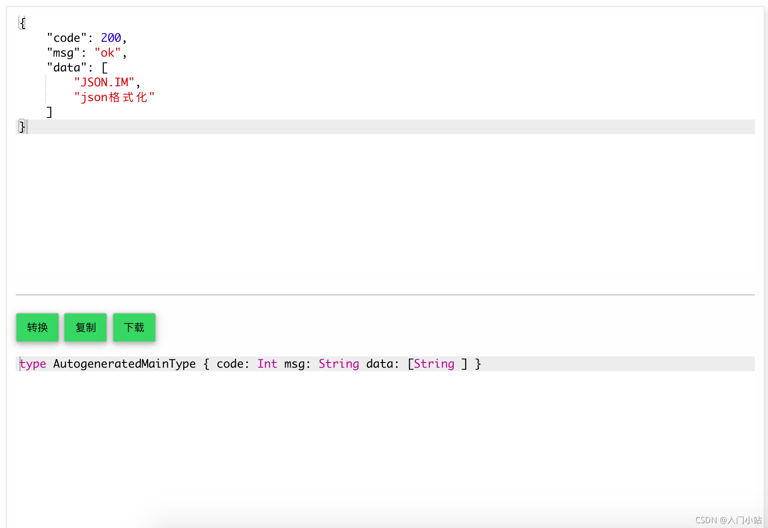The height and width of the screenshot is (528, 768).
Task: Click the "code" key in JSON editor
Action: point(67,38)
